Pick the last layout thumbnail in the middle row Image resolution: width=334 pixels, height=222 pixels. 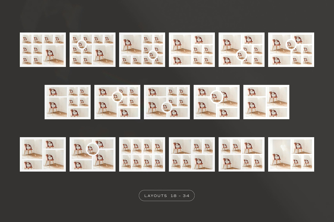[x=266, y=102]
